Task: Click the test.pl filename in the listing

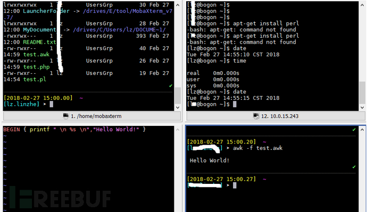Action: coord(35,80)
